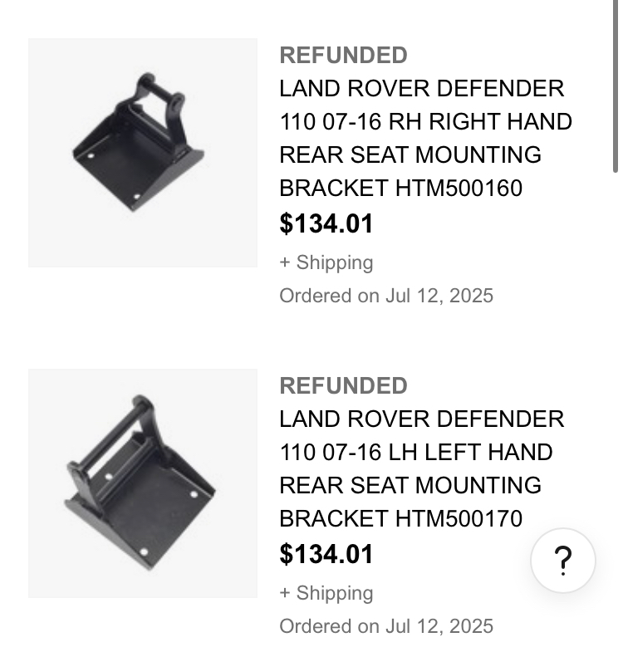Click 'LAND ROVER DEFENDER' in the first listing
Viewport: 623px width, 647px height.
pos(421,89)
